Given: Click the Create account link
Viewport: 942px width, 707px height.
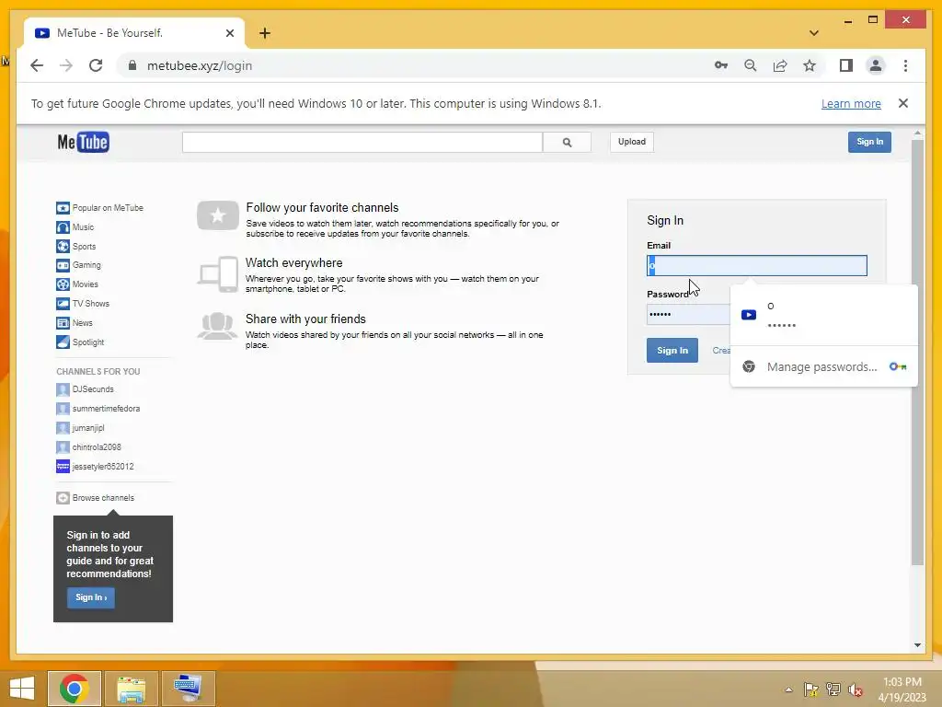Looking at the screenshot, I should click(721, 351).
